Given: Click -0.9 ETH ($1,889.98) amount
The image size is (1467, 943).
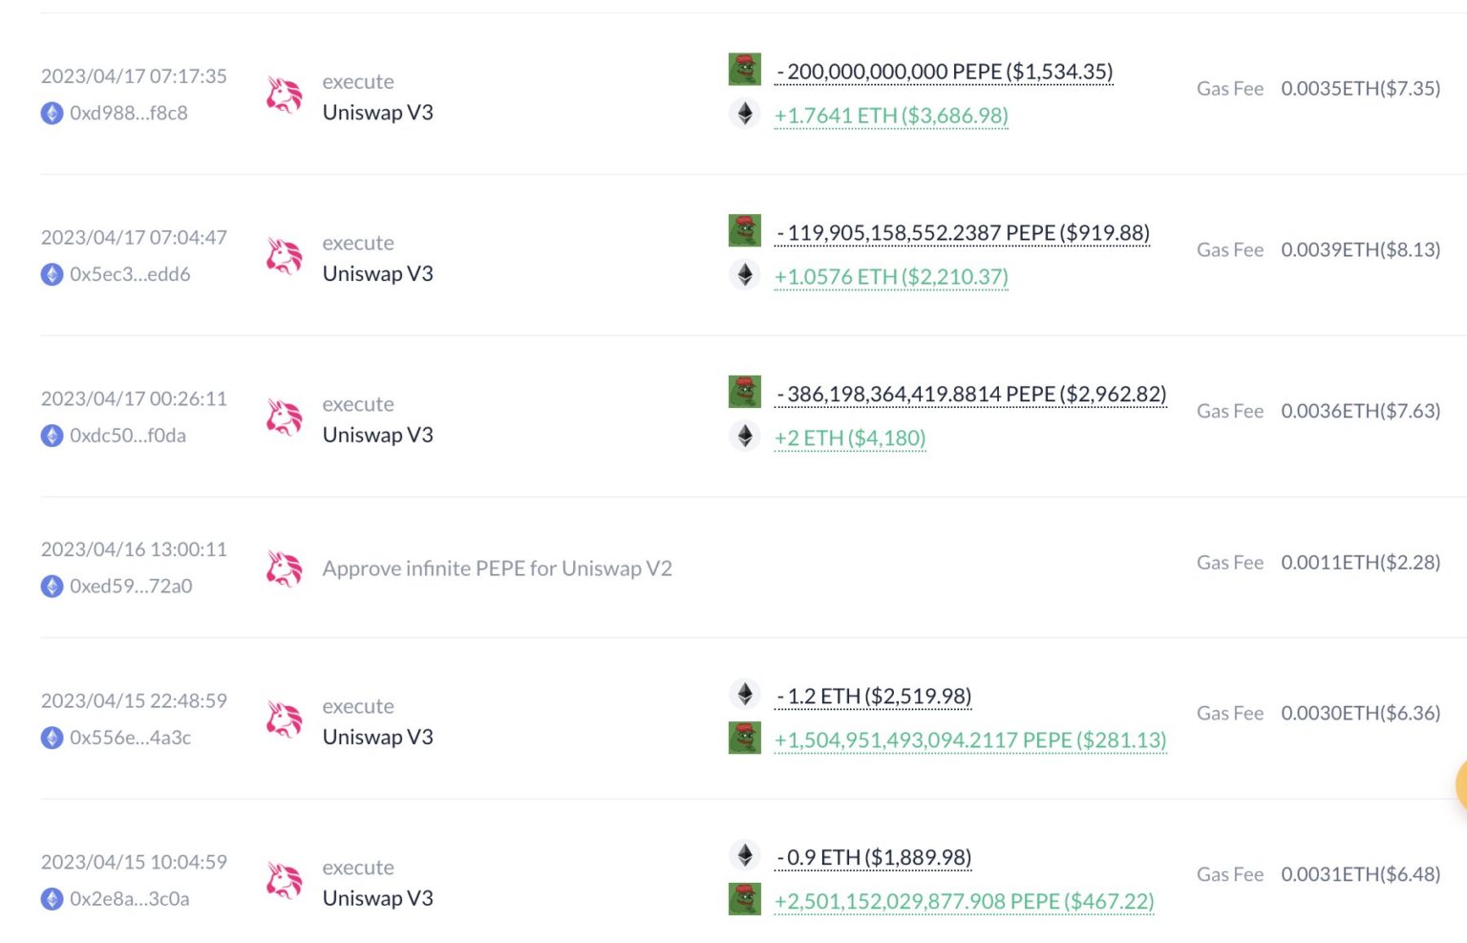Looking at the screenshot, I should click(874, 858).
